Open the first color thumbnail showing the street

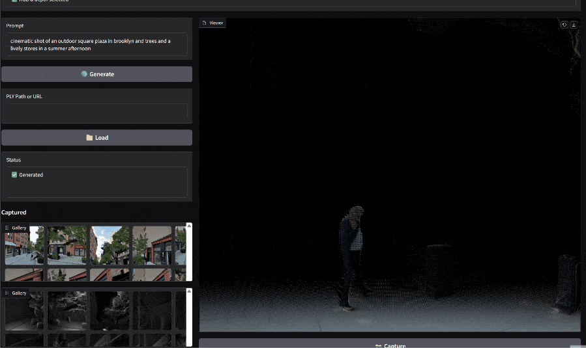24,245
